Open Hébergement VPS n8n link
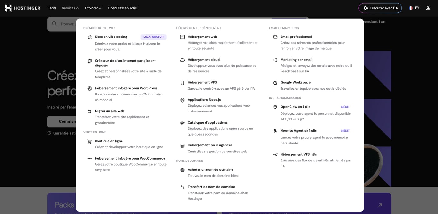 click(299, 154)
